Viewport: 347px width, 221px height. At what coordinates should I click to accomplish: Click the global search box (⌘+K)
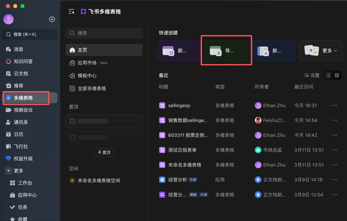pyautogui.click(x=30, y=34)
